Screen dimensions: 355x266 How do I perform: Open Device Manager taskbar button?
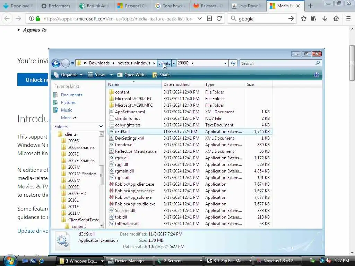(x=129, y=261)
